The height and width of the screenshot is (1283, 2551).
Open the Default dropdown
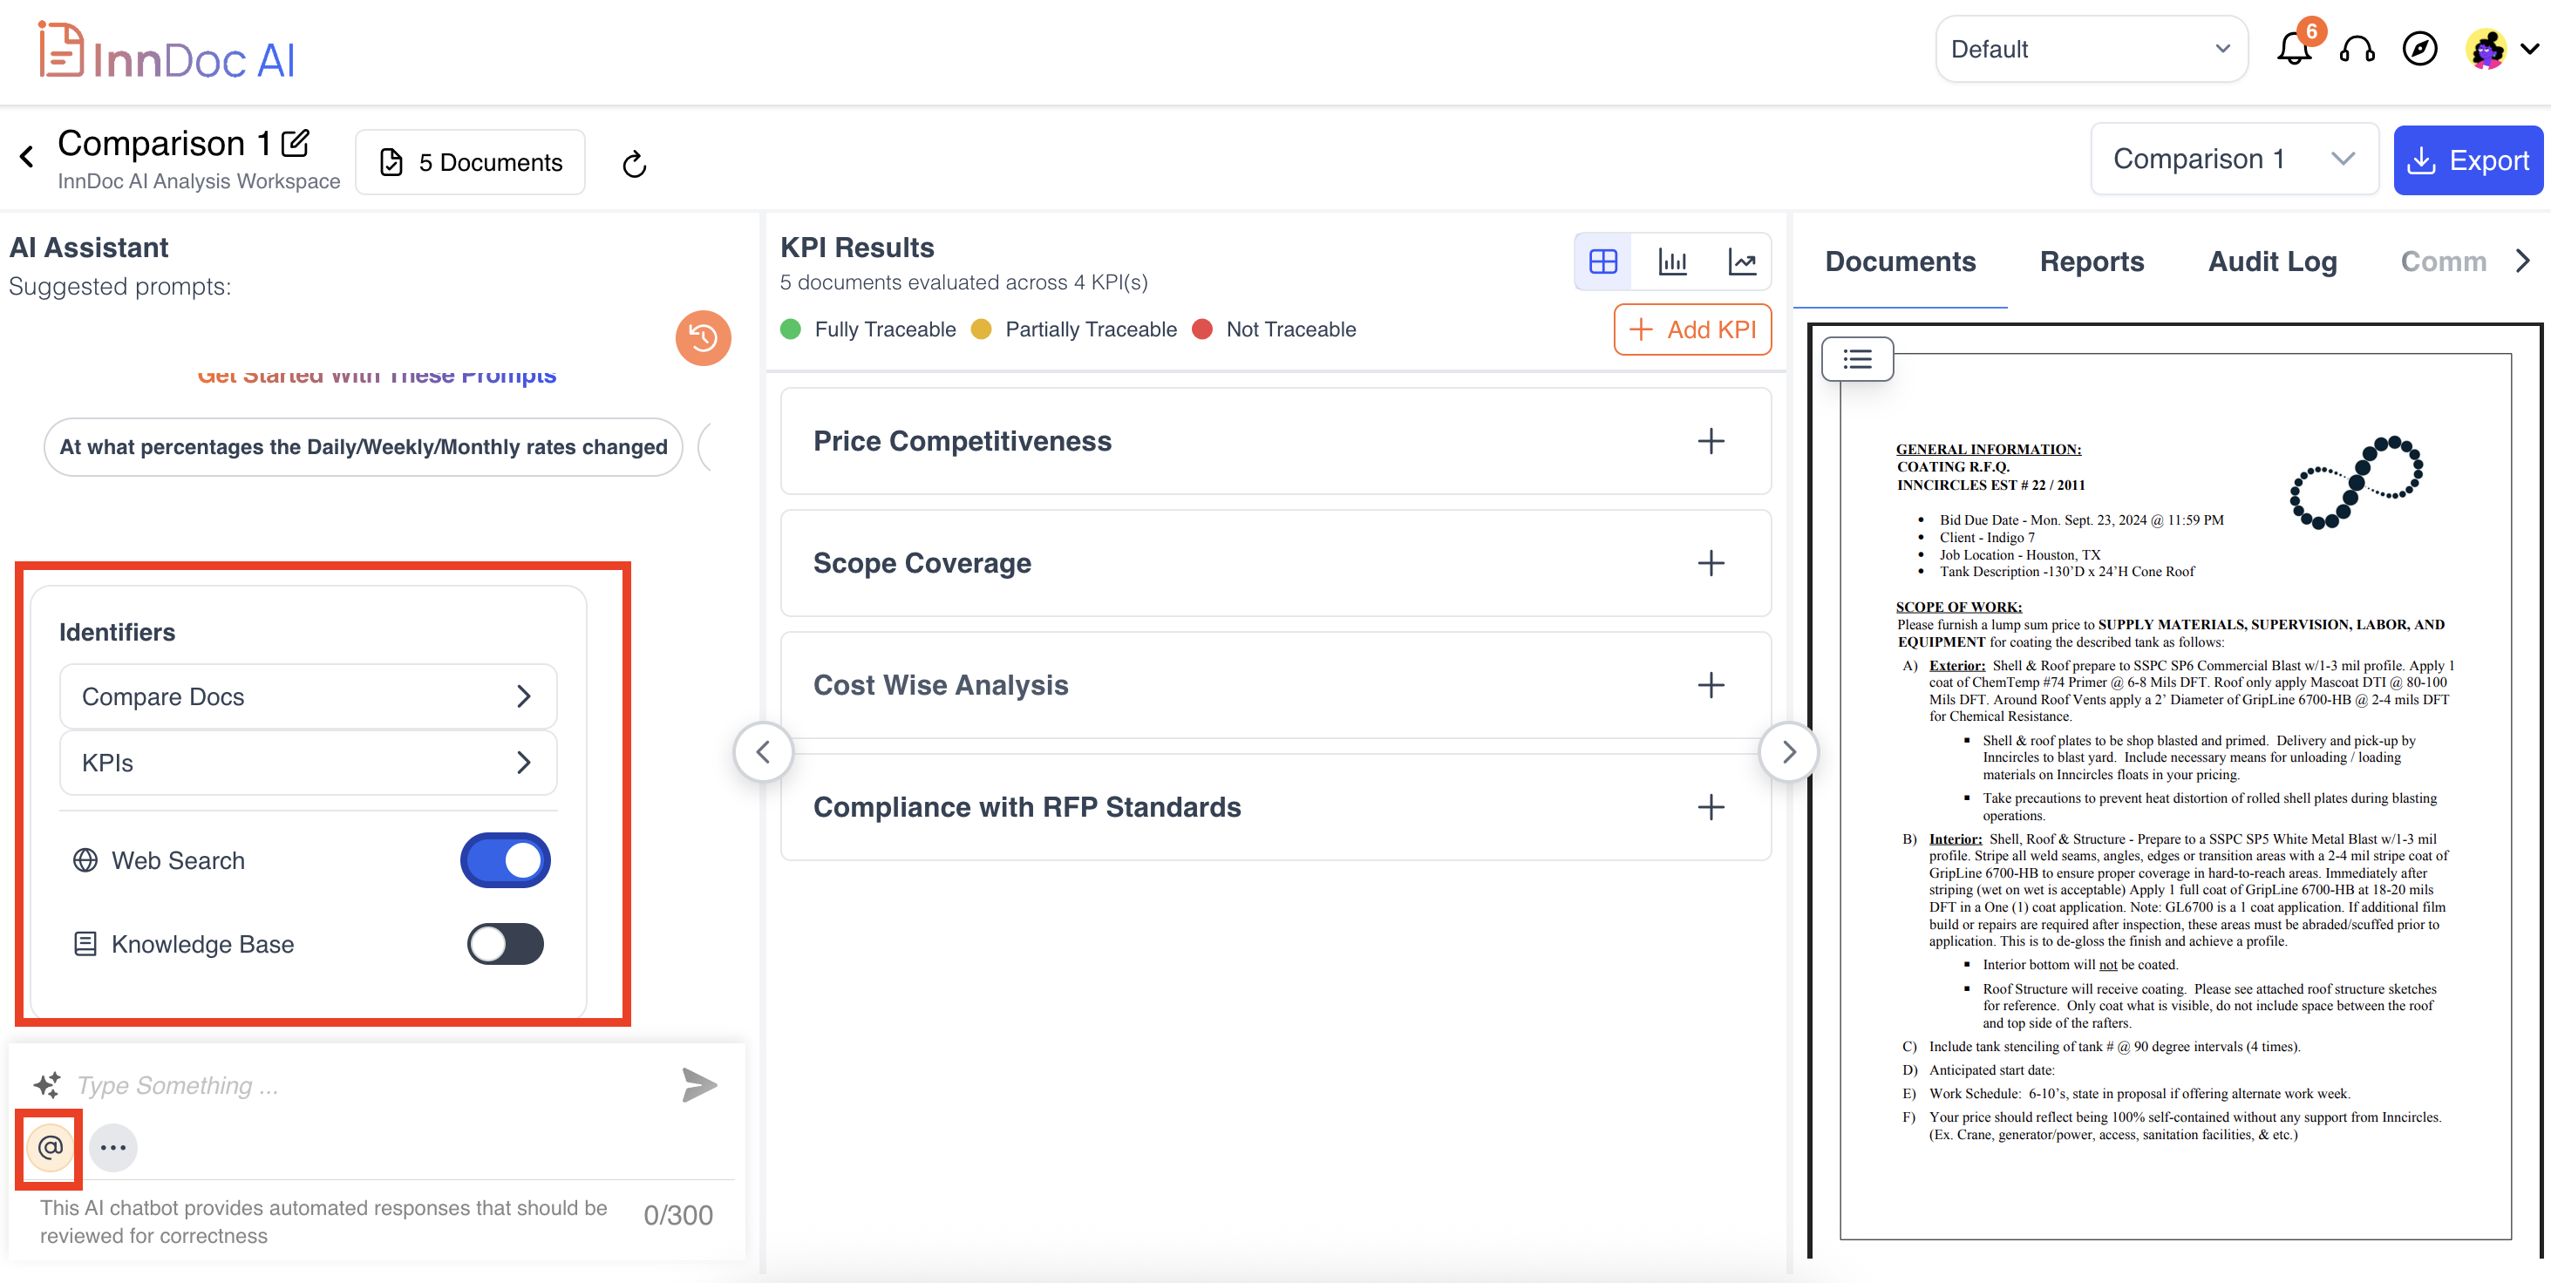pyautogui.click(x=2090, y=50)
